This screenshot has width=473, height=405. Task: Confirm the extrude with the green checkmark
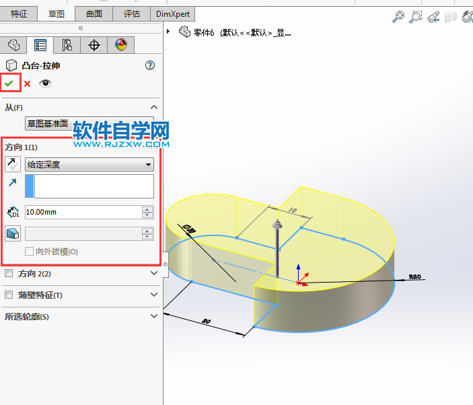coord(9,83)
